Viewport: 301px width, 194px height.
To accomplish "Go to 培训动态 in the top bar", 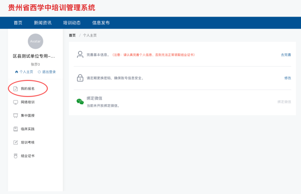I will pos(72,23).
